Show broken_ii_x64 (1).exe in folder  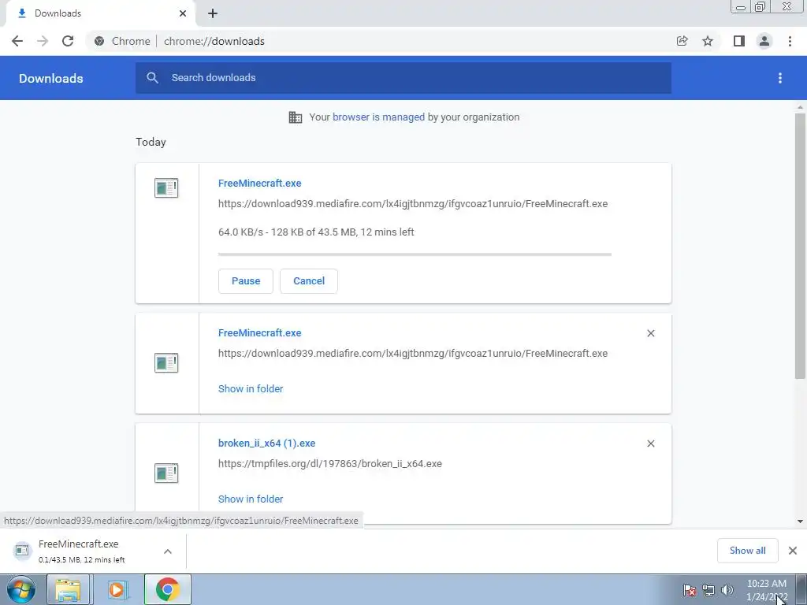251,499
